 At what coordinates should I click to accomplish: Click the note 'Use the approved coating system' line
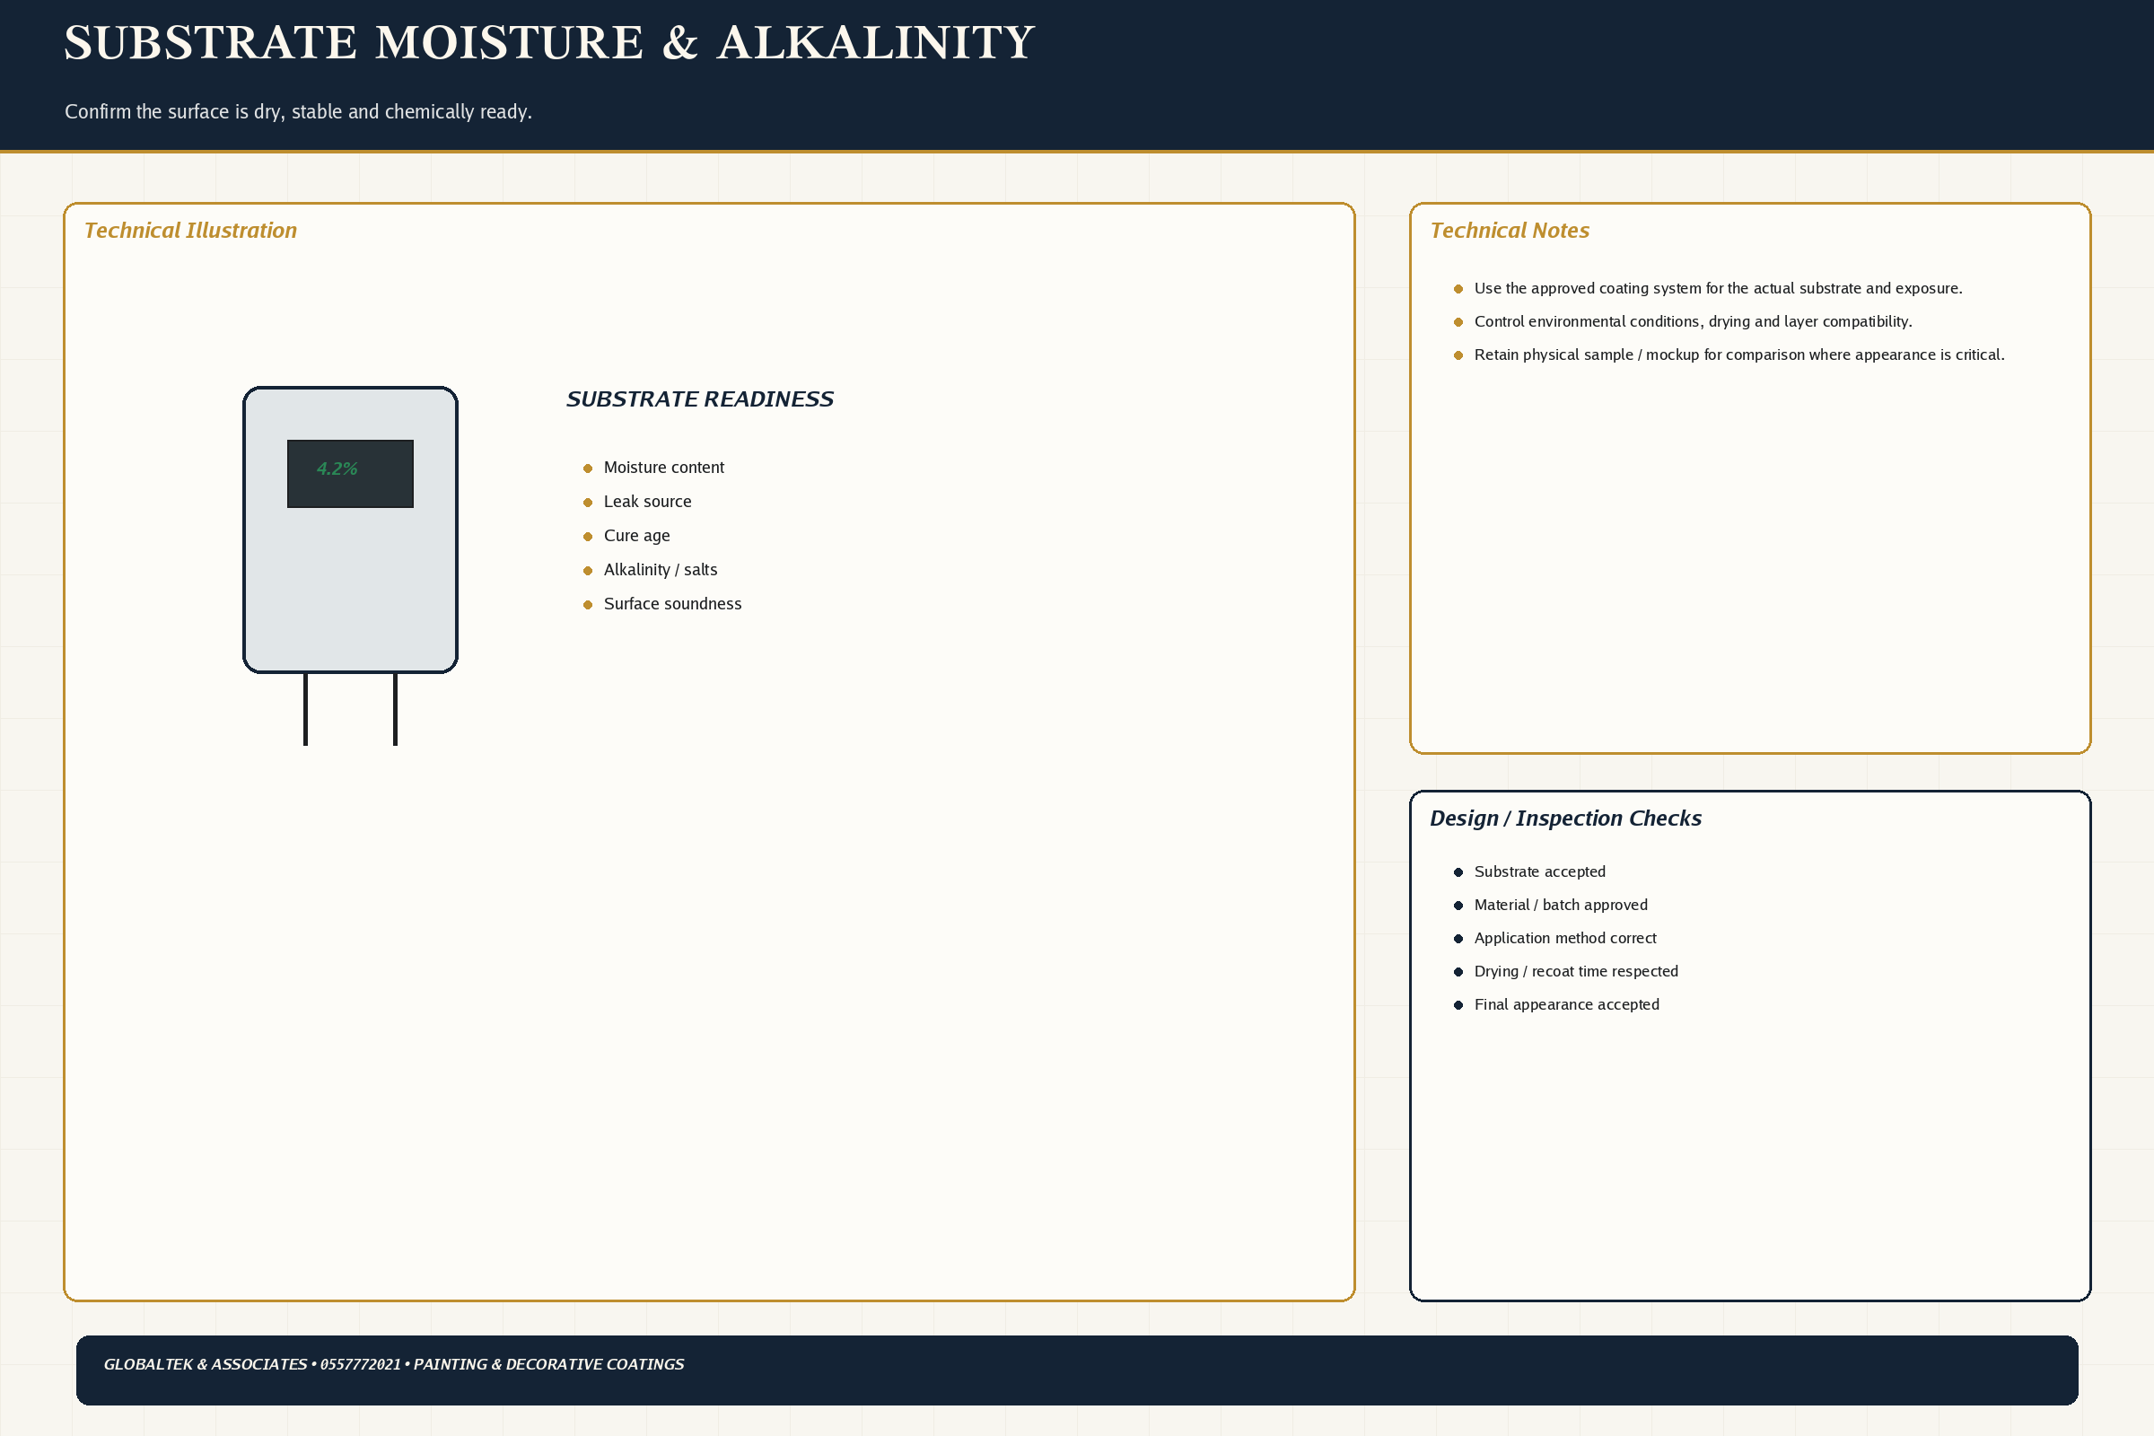point(1708,288)
